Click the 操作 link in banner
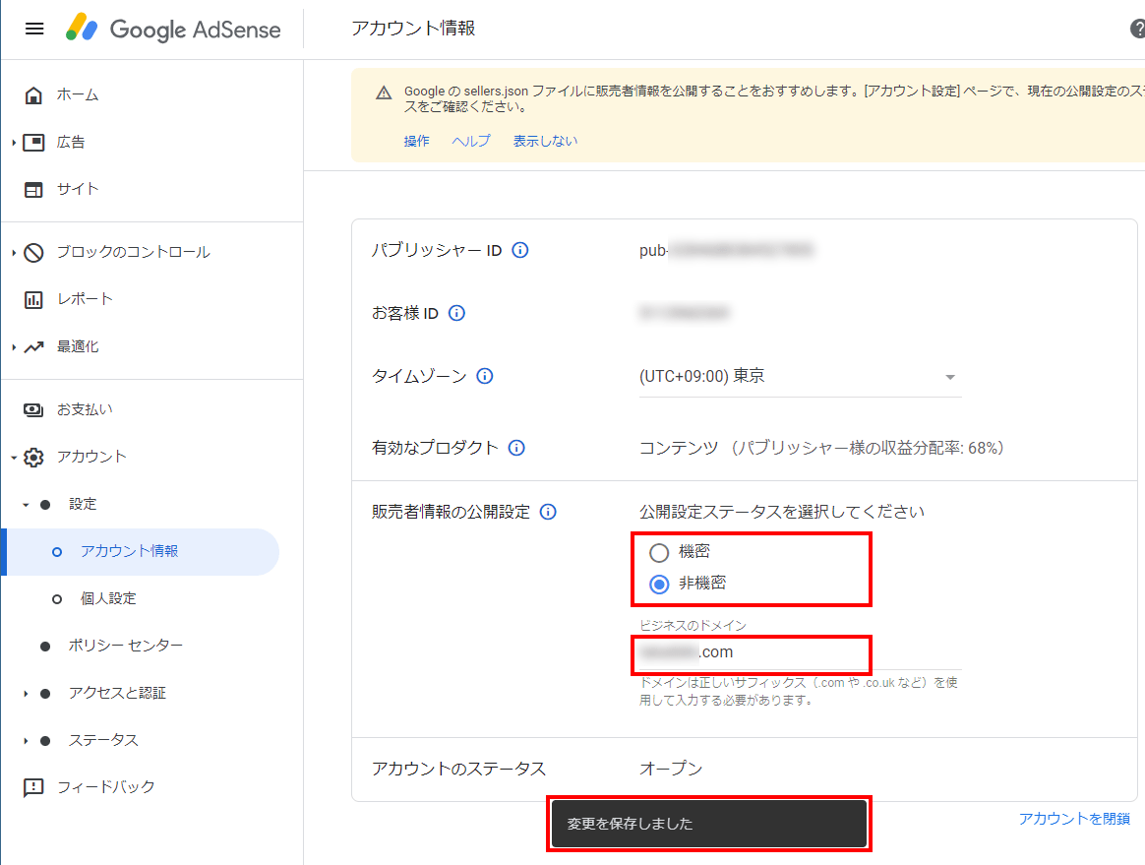Viewport: 1145px width, 865px height. (416, 141)
